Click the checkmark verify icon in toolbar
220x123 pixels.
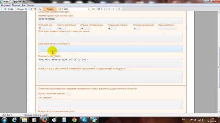(x=119, y=9)
